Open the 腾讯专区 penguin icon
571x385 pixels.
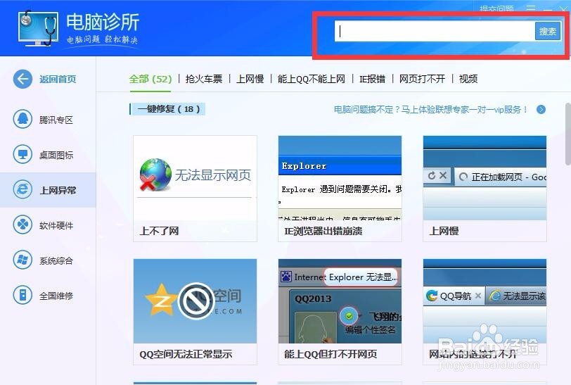23,119
